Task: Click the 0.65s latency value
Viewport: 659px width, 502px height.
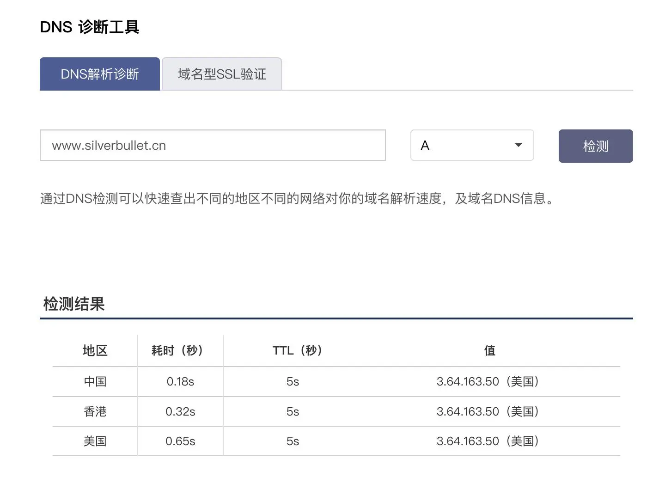Action: [180, 441]
